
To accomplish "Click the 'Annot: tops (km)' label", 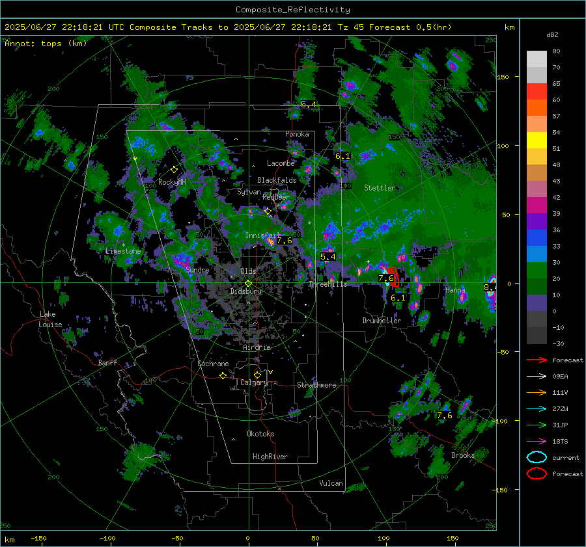I will pos(46,44).
